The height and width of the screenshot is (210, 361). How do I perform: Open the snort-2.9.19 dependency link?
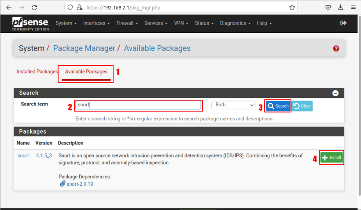pos(80,184)
